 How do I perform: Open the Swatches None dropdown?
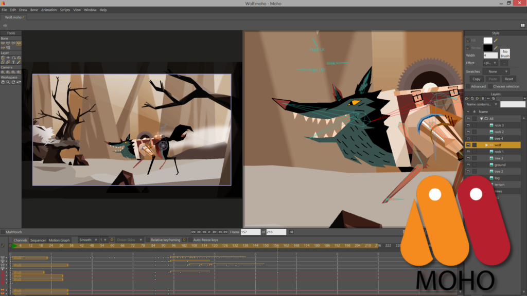(x=496, y=71)
